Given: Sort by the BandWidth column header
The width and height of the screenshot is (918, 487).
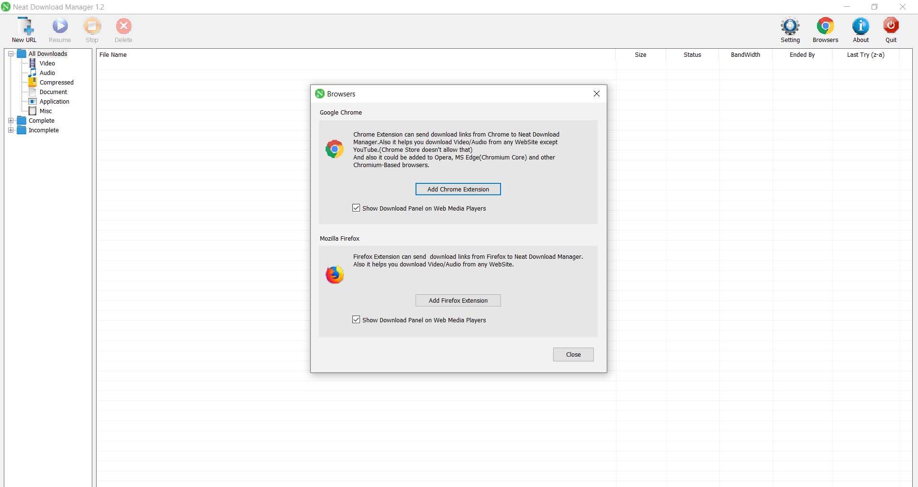Looking at the screenshot, I should [745, 55].
